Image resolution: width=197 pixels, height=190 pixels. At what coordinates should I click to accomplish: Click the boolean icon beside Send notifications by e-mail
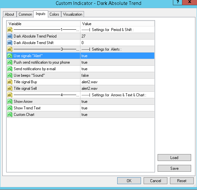coord(10,69)
